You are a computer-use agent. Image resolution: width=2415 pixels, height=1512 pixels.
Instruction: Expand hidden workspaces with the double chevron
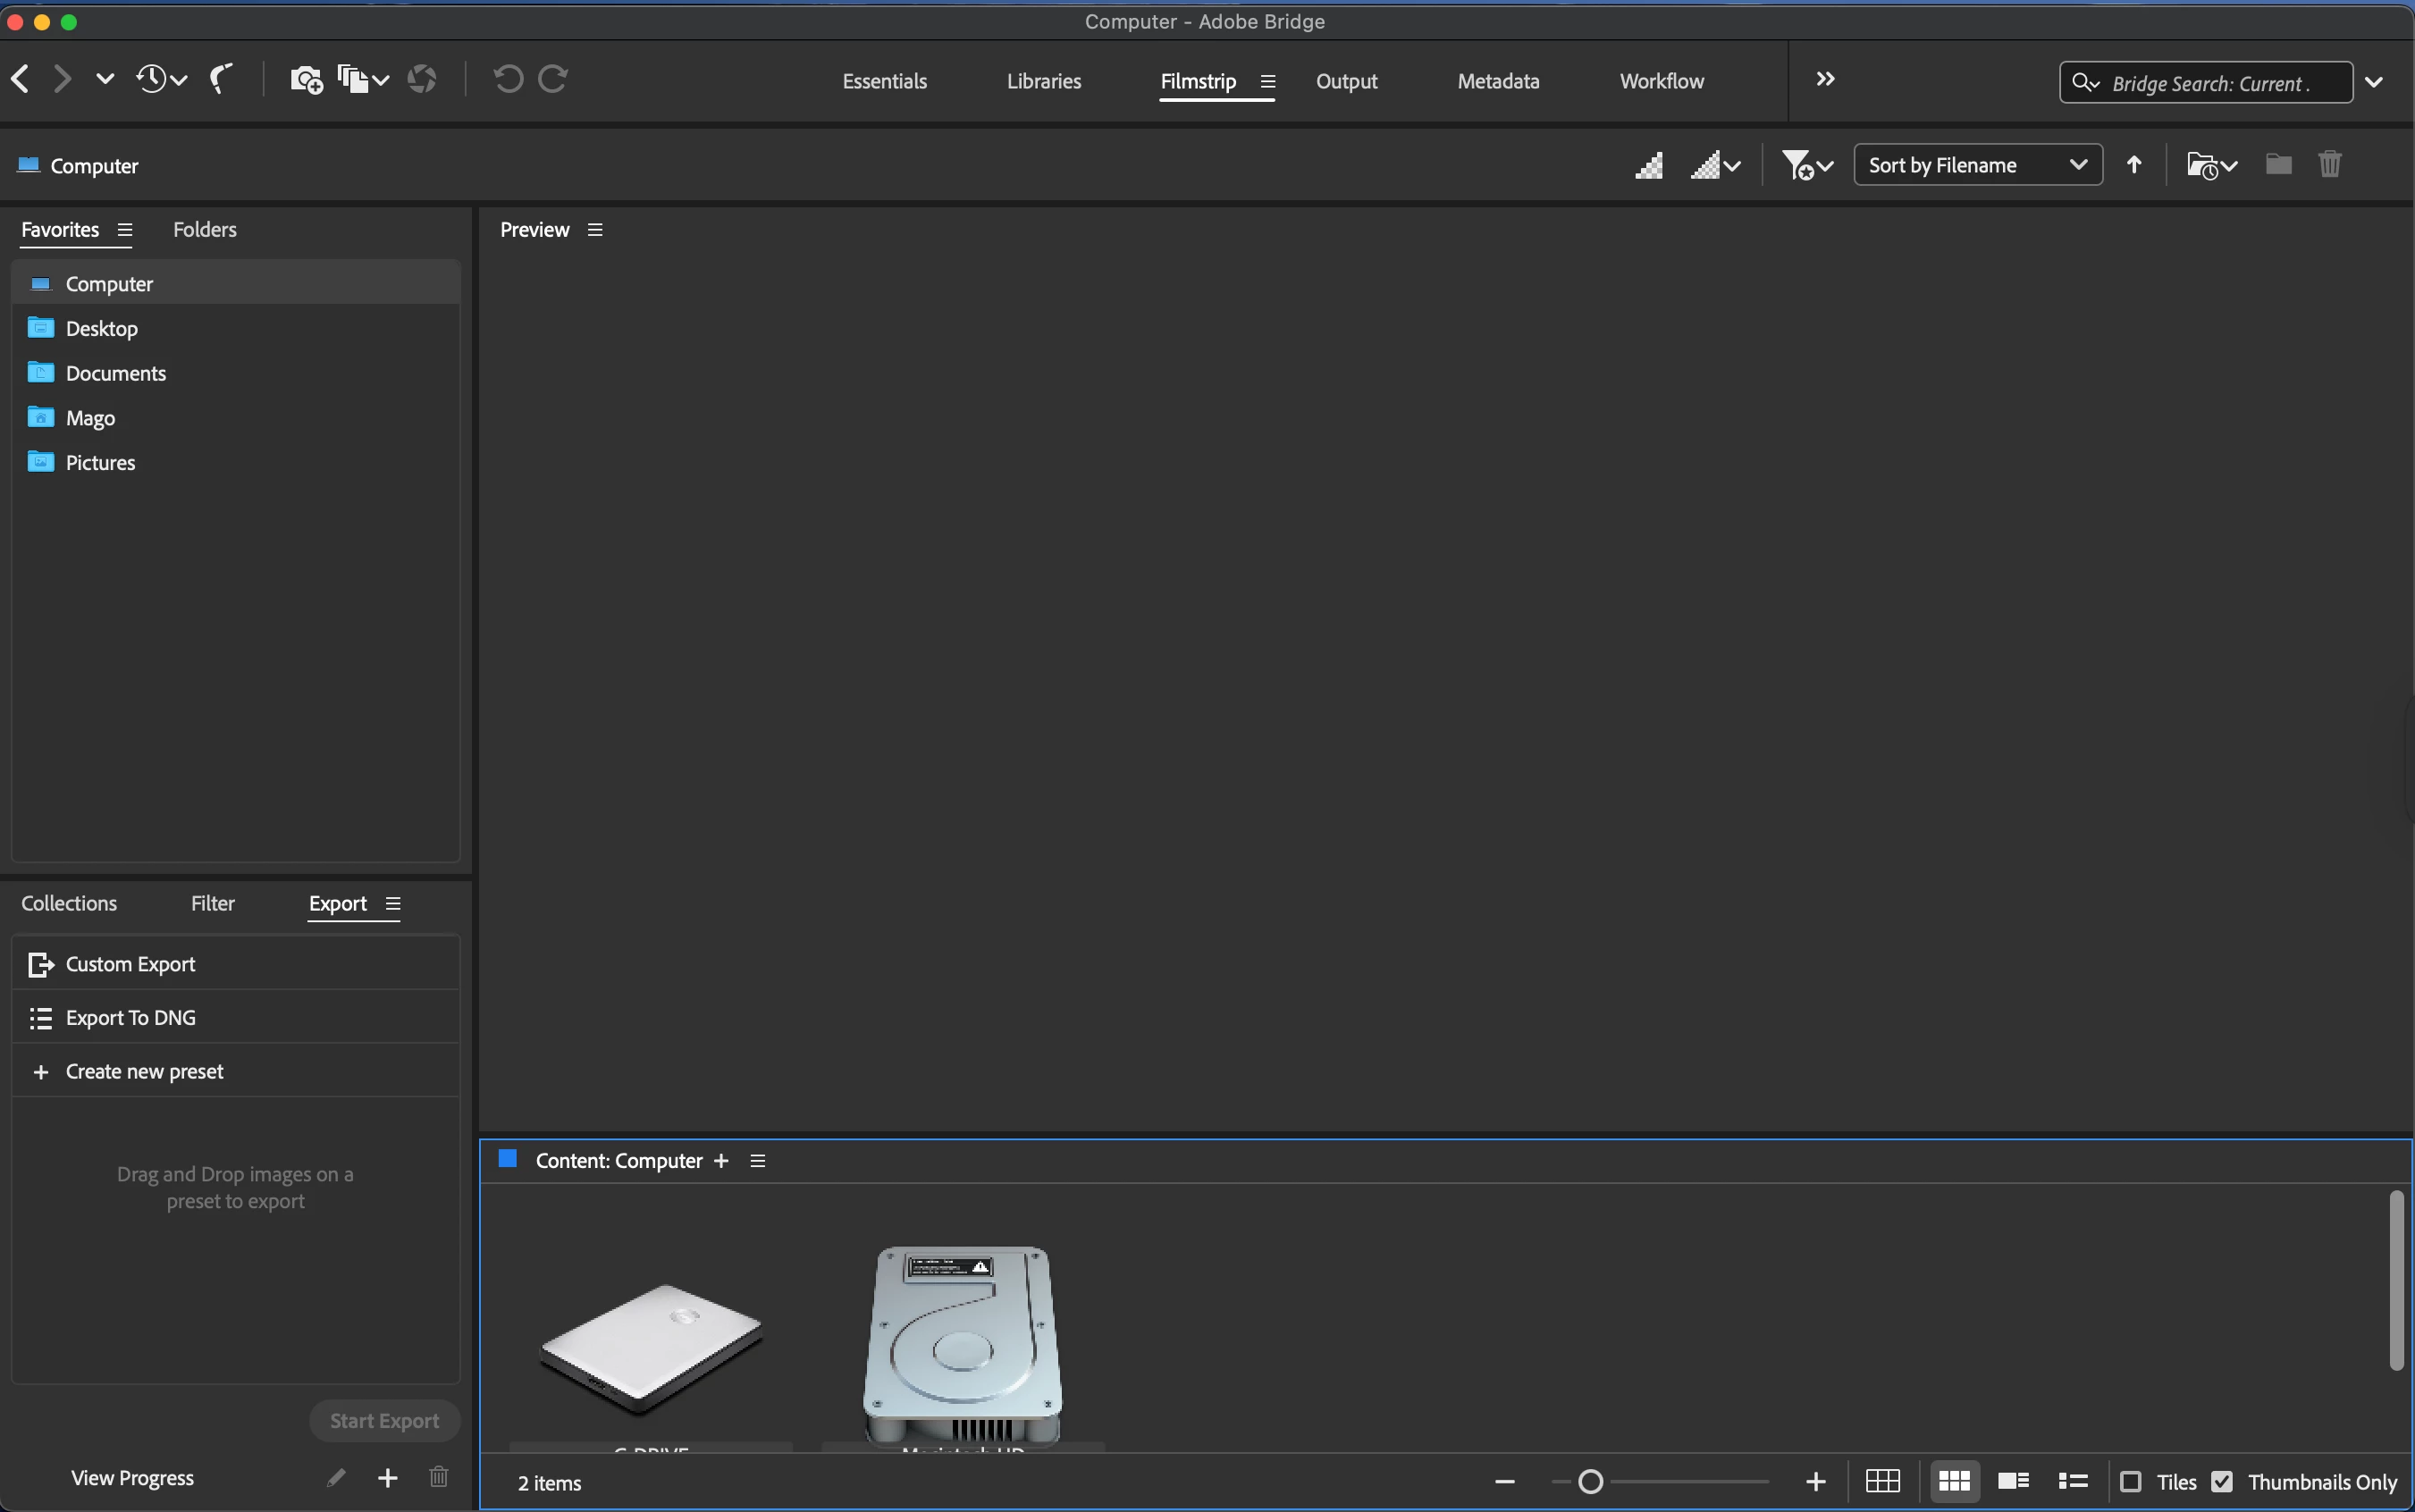pos(1825,79)
